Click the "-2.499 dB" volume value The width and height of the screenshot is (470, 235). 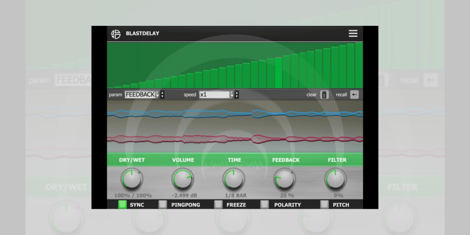click(184, 195)
